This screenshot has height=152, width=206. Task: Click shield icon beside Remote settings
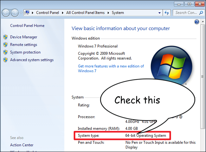pyautogui.click(x=5, y=45)
